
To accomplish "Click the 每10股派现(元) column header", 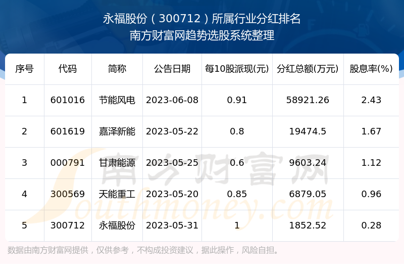I will tap(237, 69).
